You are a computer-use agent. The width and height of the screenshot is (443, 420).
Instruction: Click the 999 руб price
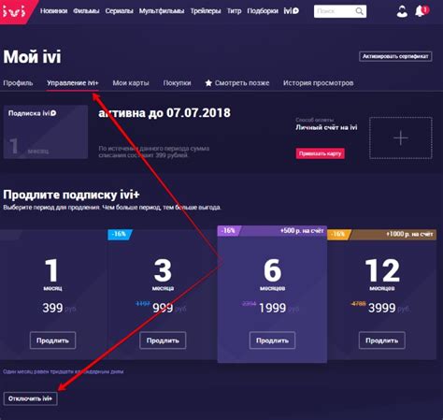point(169,308)
